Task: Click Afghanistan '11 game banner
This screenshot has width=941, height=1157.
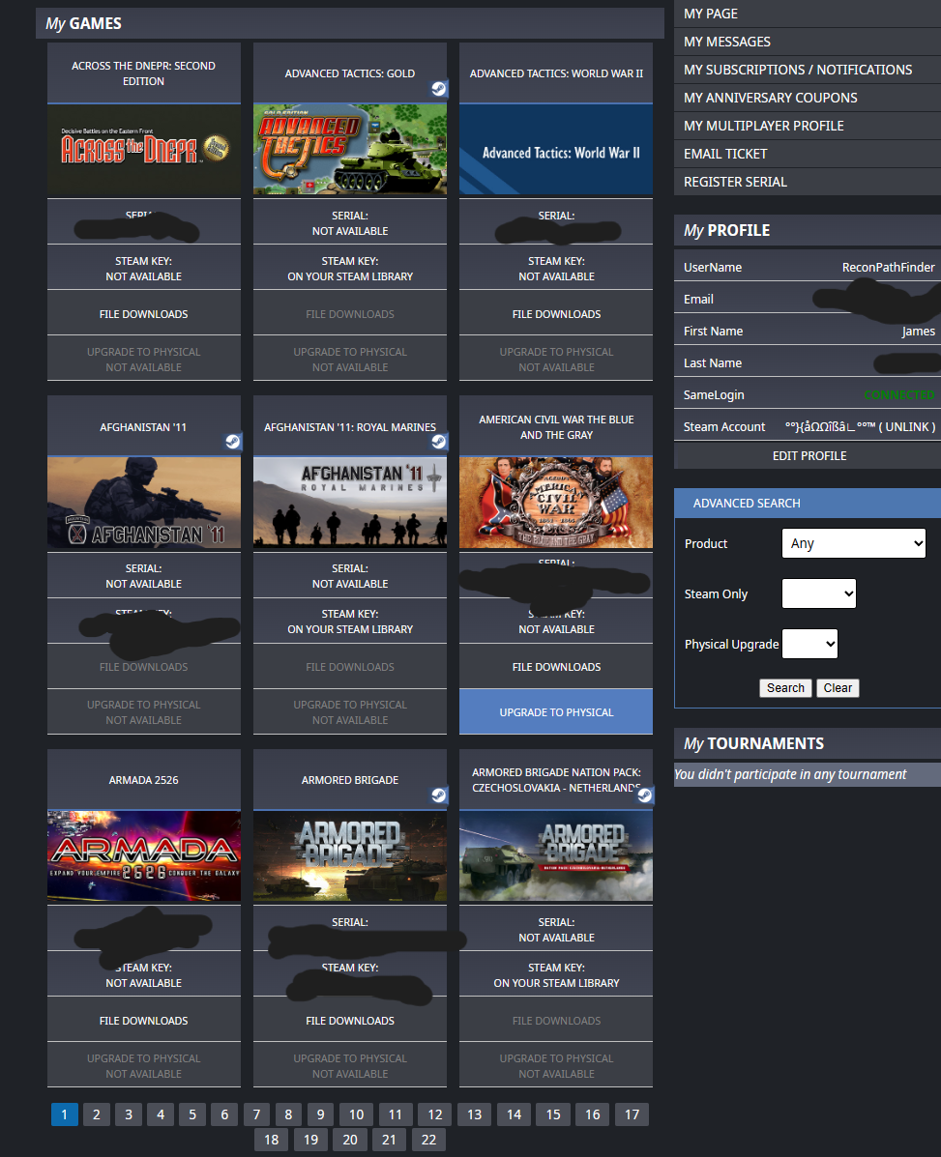Action: pos(144,503)
